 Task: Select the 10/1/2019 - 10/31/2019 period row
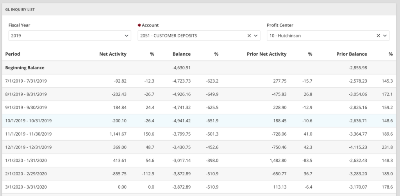pyautogui.click(x=28, y=121)
